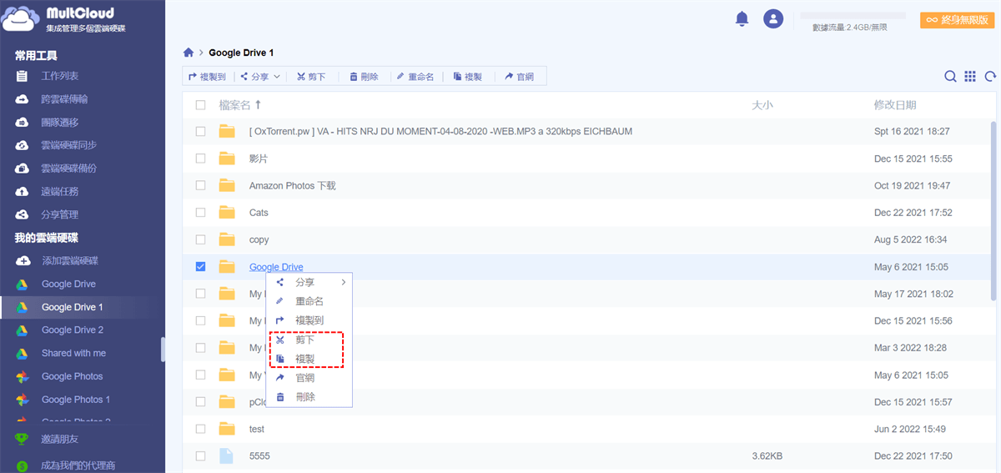Sort by 大小 column header
This screenshot has width=1001, height=473.
pos(762,105)
